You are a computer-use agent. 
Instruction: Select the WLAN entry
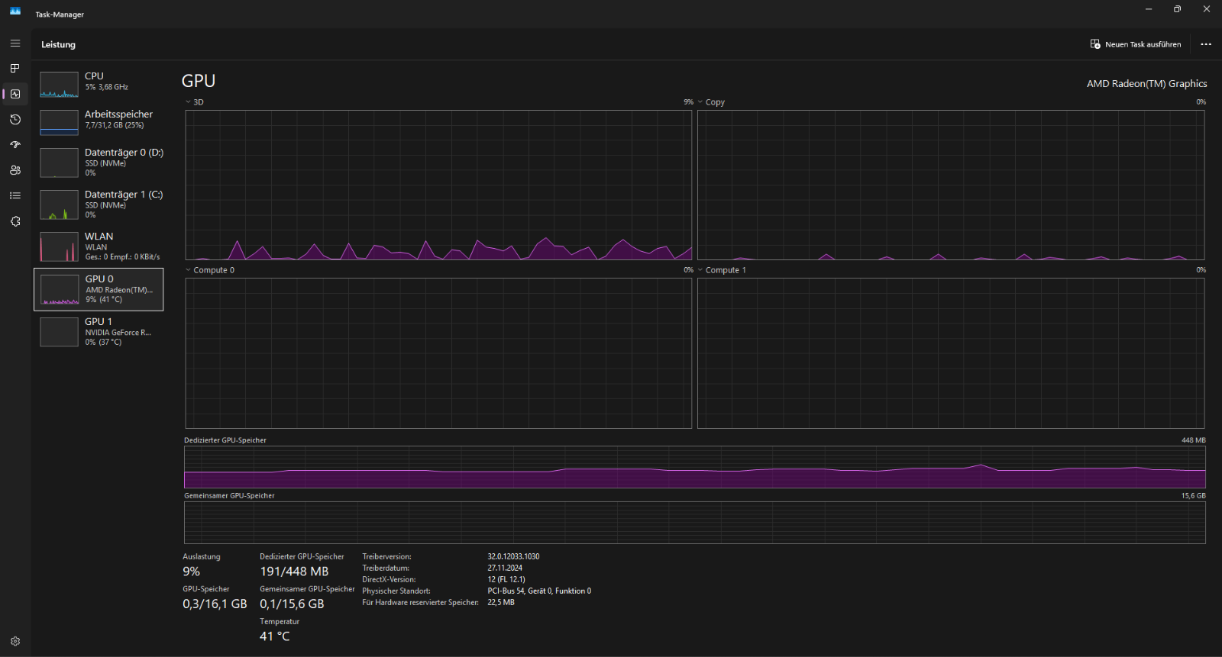coord(99,246)
